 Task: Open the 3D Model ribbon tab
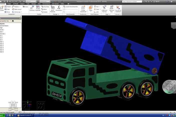coord(15,4)
